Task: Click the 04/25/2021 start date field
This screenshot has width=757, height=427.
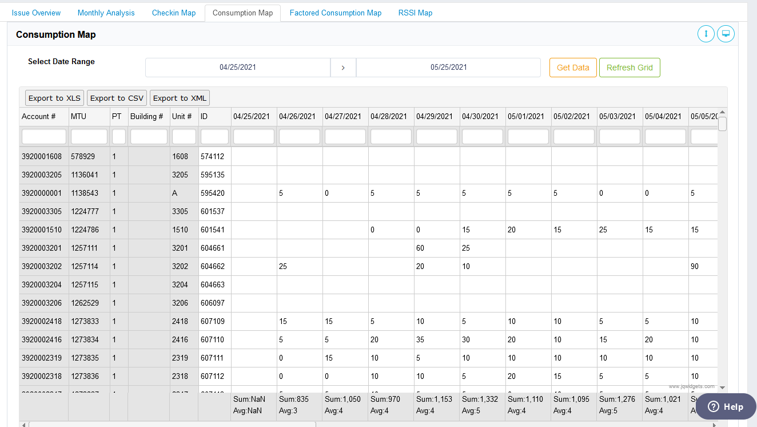Action: coord(237,67)
